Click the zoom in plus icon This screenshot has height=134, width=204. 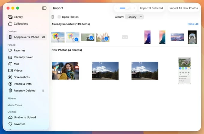[x=134, y=8]
